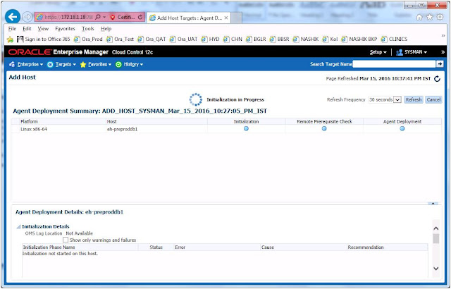451x289 pixels.
Task: Collapse the deployment details pane splitter arrow
Action: (x=433, y=203)
